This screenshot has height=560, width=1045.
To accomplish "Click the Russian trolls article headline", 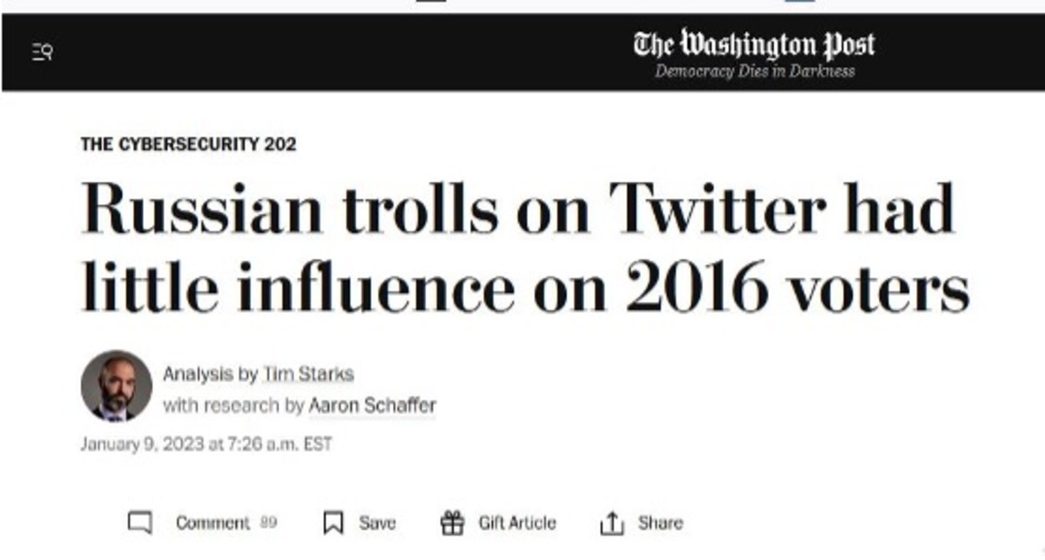I will 525,248.
